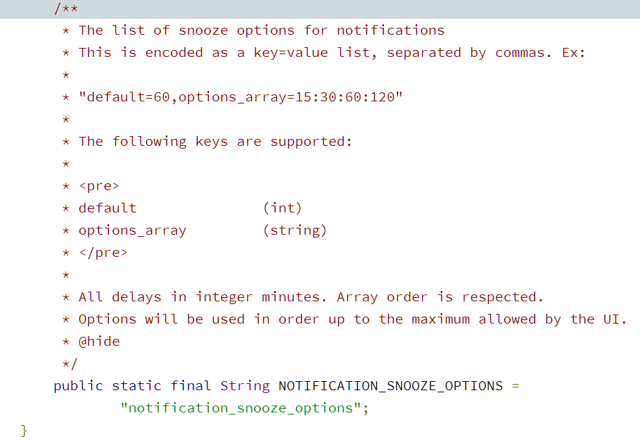Click the public keyword
This screenshot has height=443, width=640.
point(78,386)
